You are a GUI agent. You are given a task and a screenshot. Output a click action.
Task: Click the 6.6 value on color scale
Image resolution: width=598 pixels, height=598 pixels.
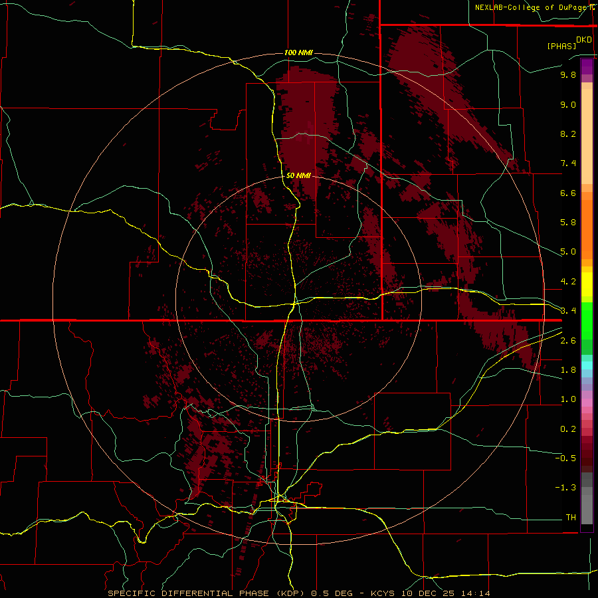(x=568, y=193)
